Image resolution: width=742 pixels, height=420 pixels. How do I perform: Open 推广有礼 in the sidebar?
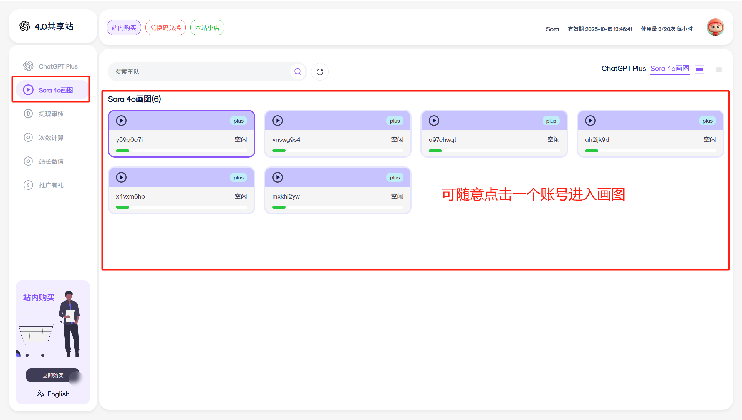click(x=52, y=185)
